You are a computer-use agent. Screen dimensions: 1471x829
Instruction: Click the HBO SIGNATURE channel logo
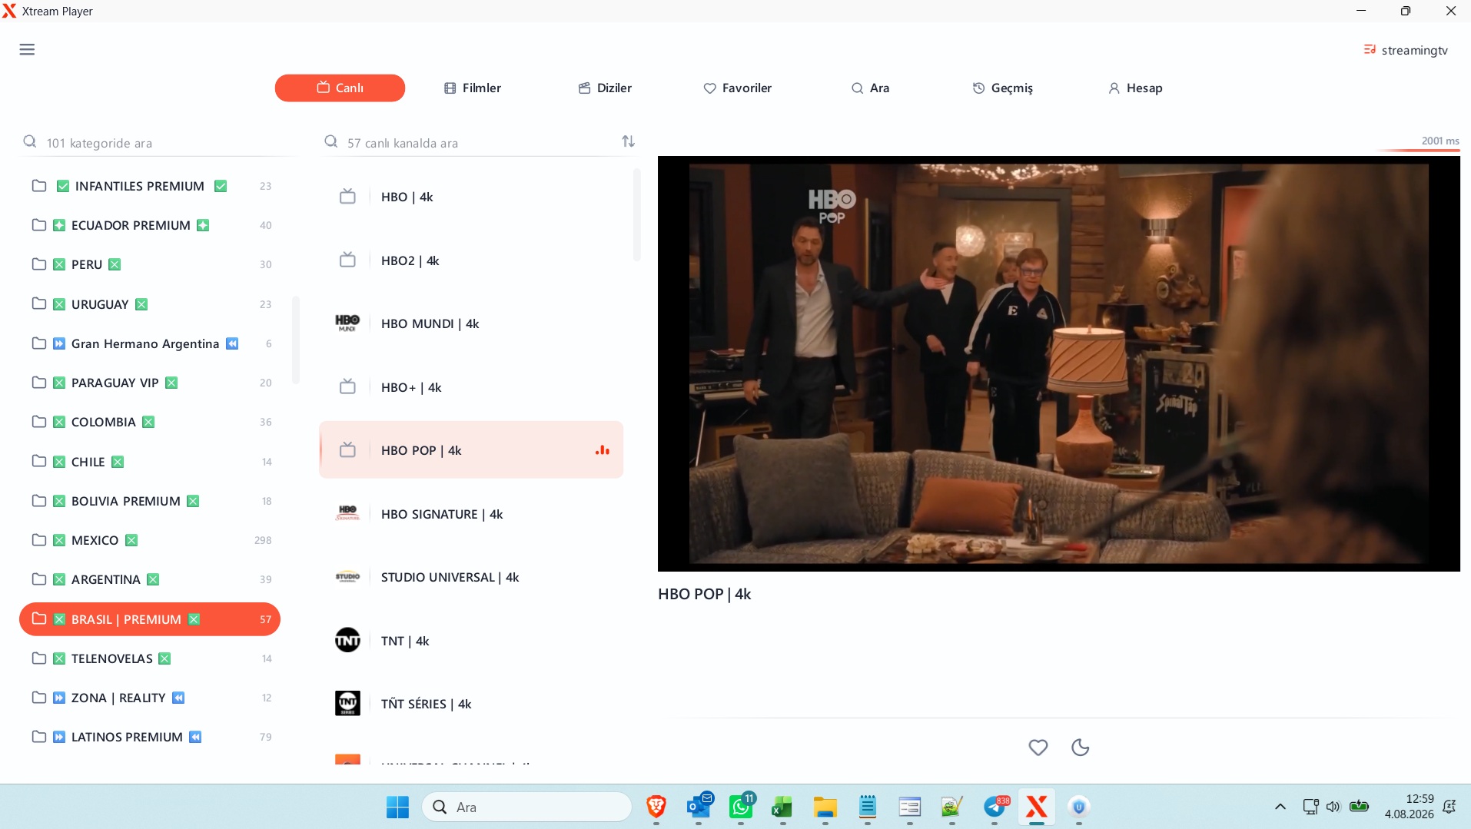(347, 513)
